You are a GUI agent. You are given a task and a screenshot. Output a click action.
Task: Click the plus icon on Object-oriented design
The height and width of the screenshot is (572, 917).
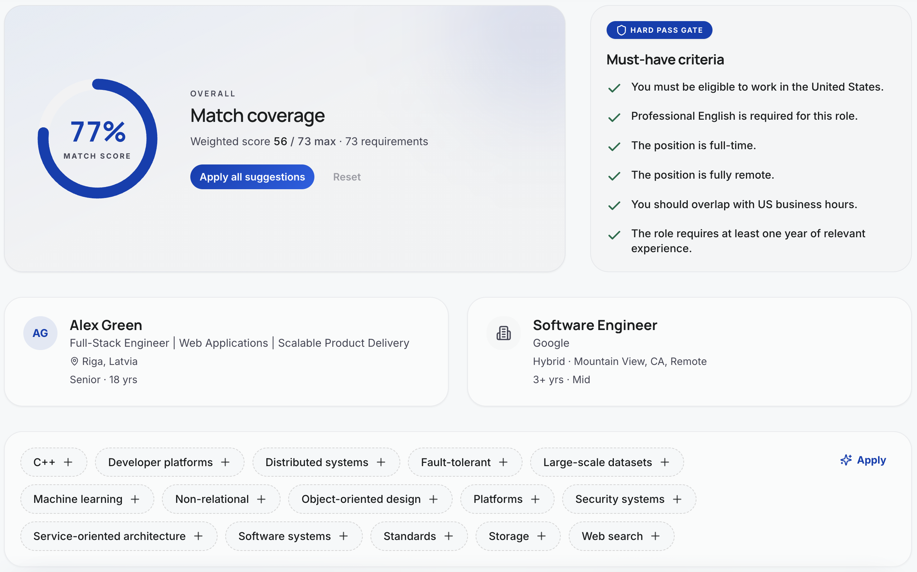(x=433, y=499)
